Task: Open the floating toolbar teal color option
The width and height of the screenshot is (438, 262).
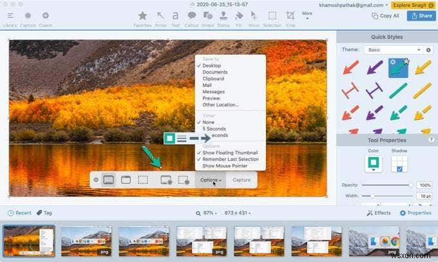Action: pos(169,138)
